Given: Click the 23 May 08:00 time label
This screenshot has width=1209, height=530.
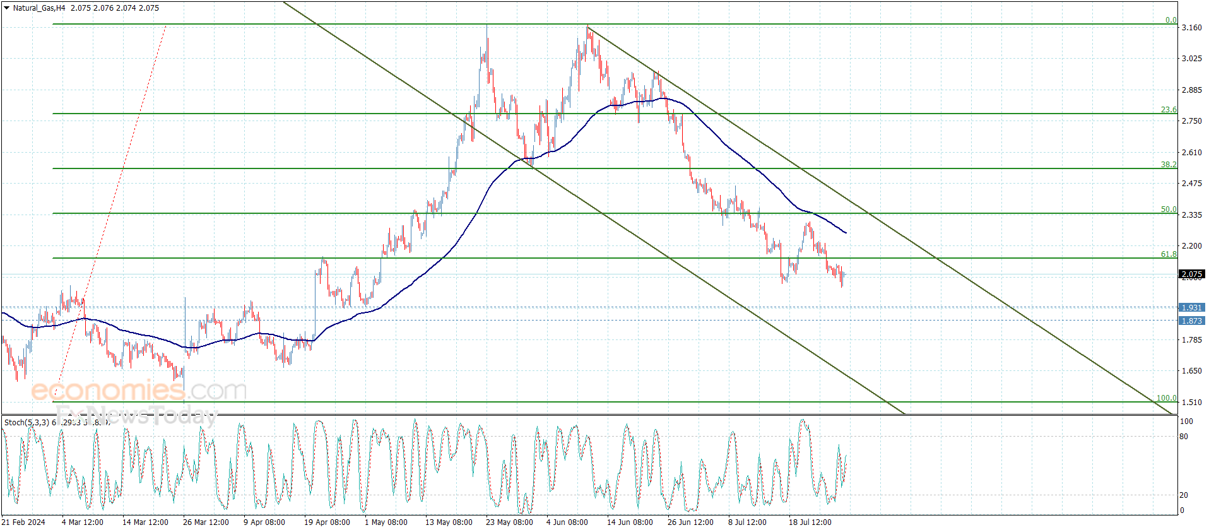Looking at the screenshot, I should pos(509,522).
